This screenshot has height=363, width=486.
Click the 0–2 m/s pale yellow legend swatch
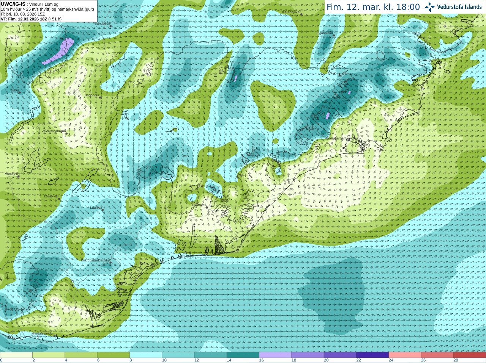(16, 355)
